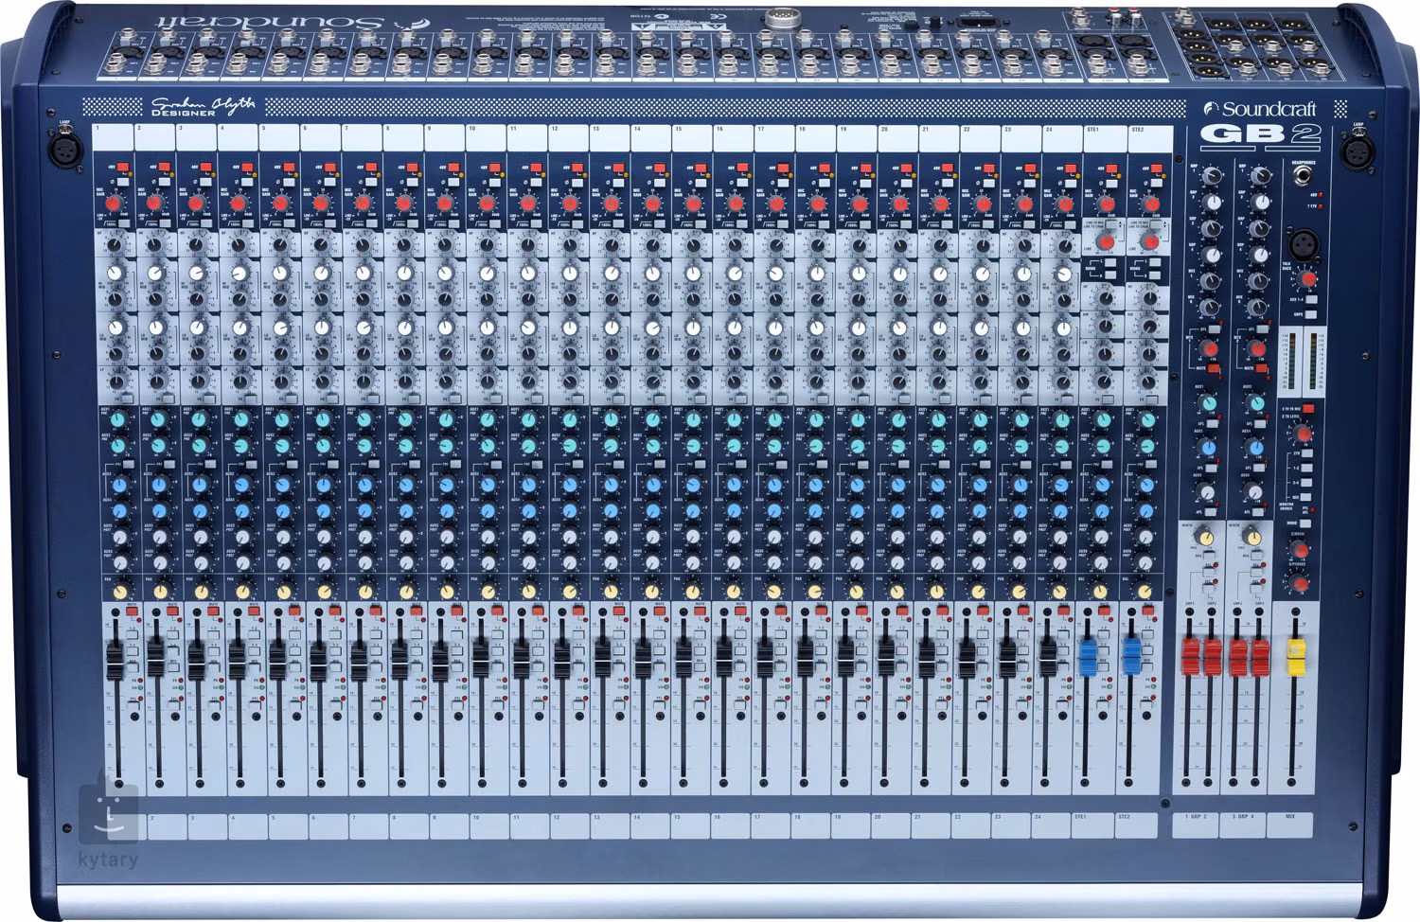Click the channel 1 red mic gain knob
Image resolution: width=1420 pixels, height=922 pixels.
pyautogui.click(x=114, y=204)
